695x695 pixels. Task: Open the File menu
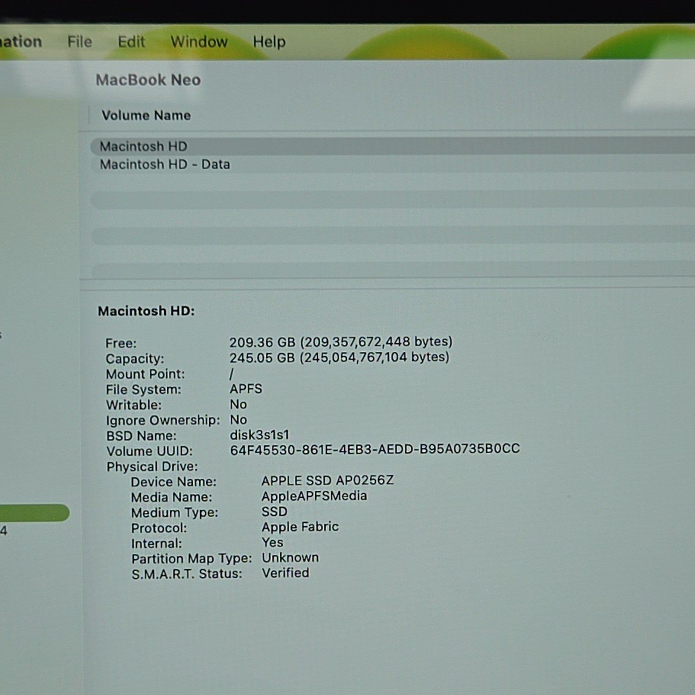(80, 42)
